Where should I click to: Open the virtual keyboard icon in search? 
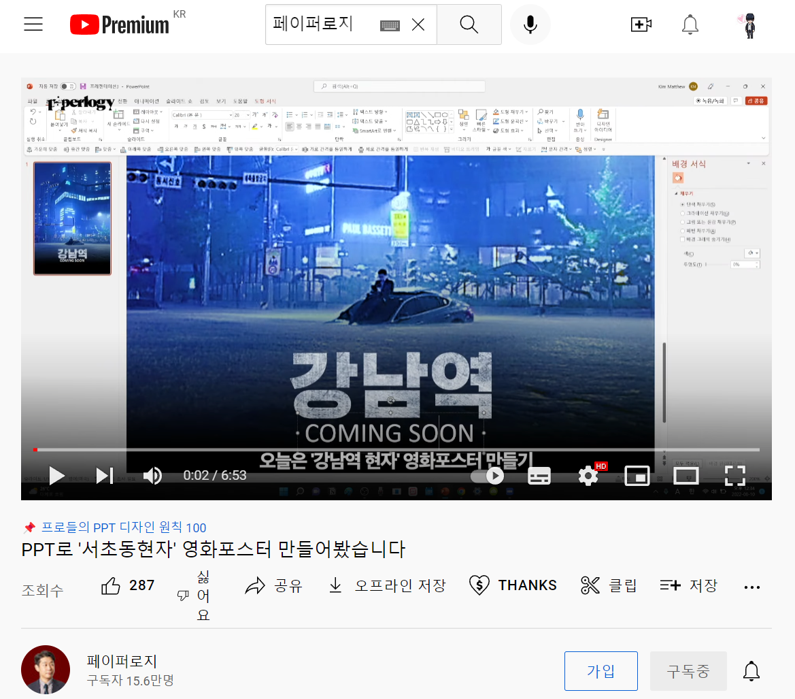(x=390, y=25)
